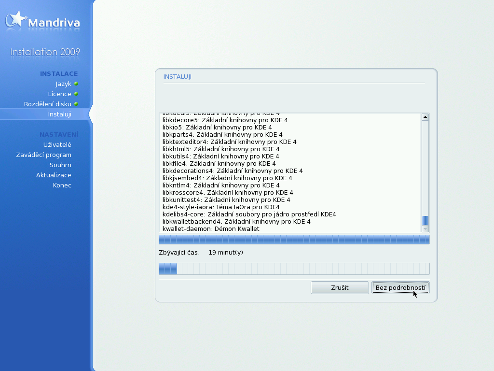Click the INSTALUJI dialog heading
Screen dimensions: 494x371
178,77
